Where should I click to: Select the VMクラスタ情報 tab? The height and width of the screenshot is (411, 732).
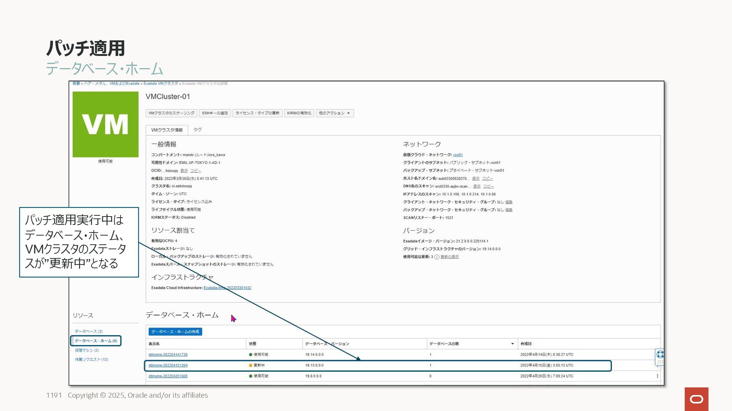point(167,130)
